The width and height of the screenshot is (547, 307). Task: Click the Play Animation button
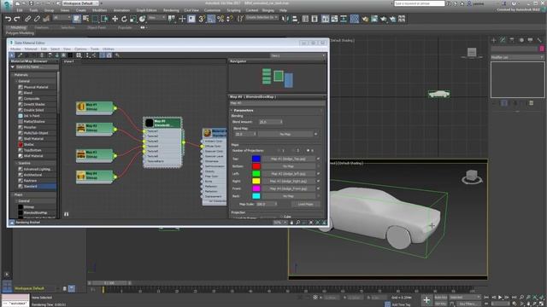[500, 298]
